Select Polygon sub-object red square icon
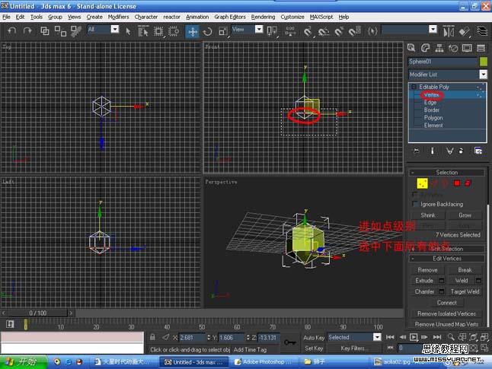 coord(457,183)
